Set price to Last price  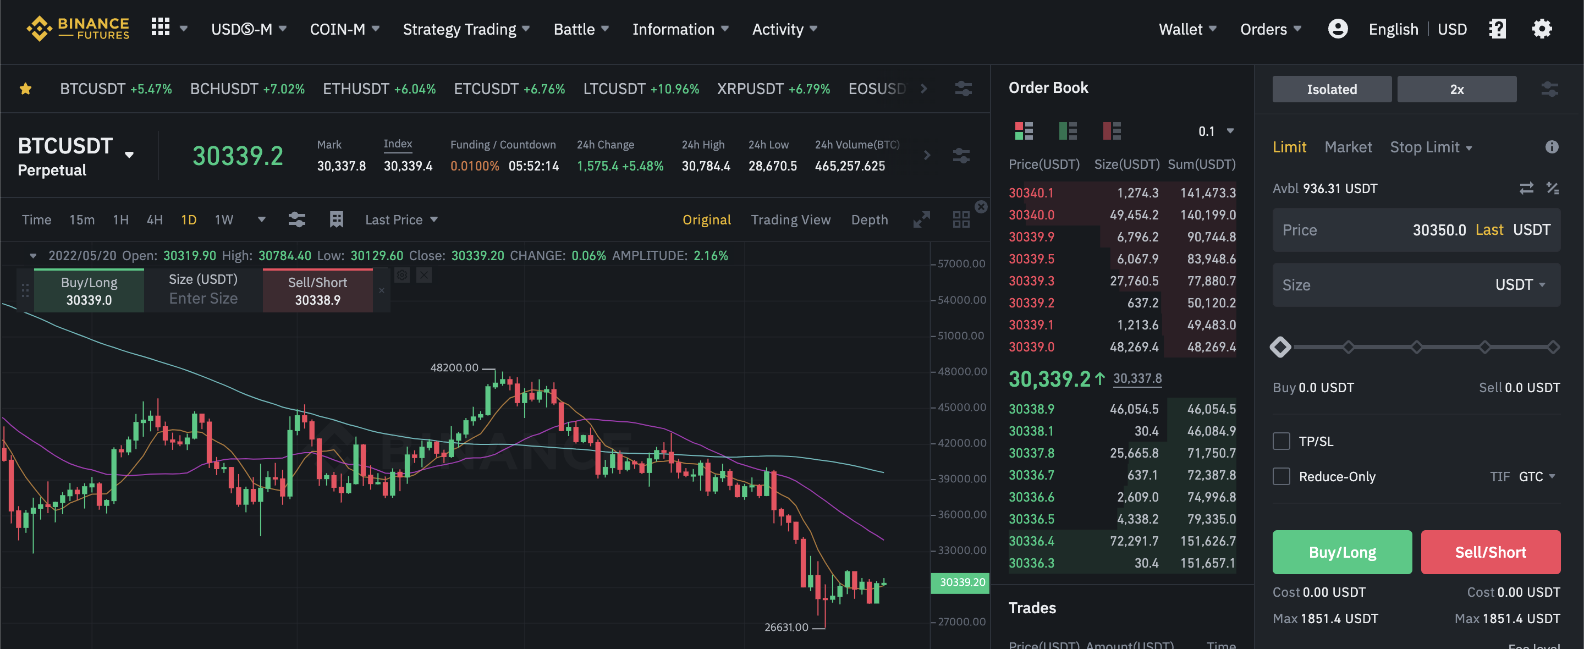point(1489,229)
